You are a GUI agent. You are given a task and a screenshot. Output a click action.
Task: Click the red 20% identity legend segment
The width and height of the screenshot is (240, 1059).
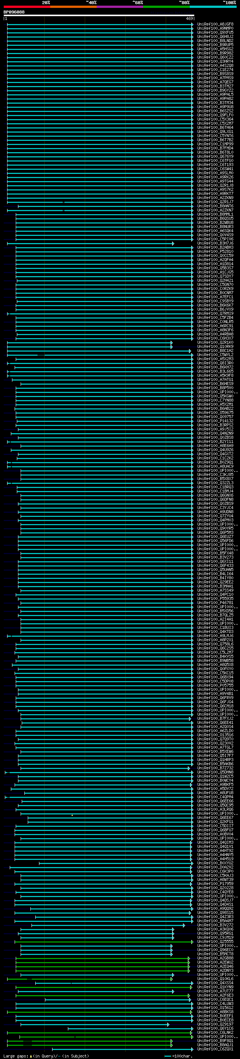click(x=27, y=7)
